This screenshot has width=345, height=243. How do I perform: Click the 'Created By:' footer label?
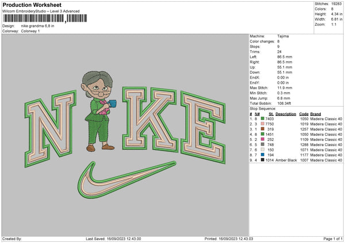(x=12, y=238)
